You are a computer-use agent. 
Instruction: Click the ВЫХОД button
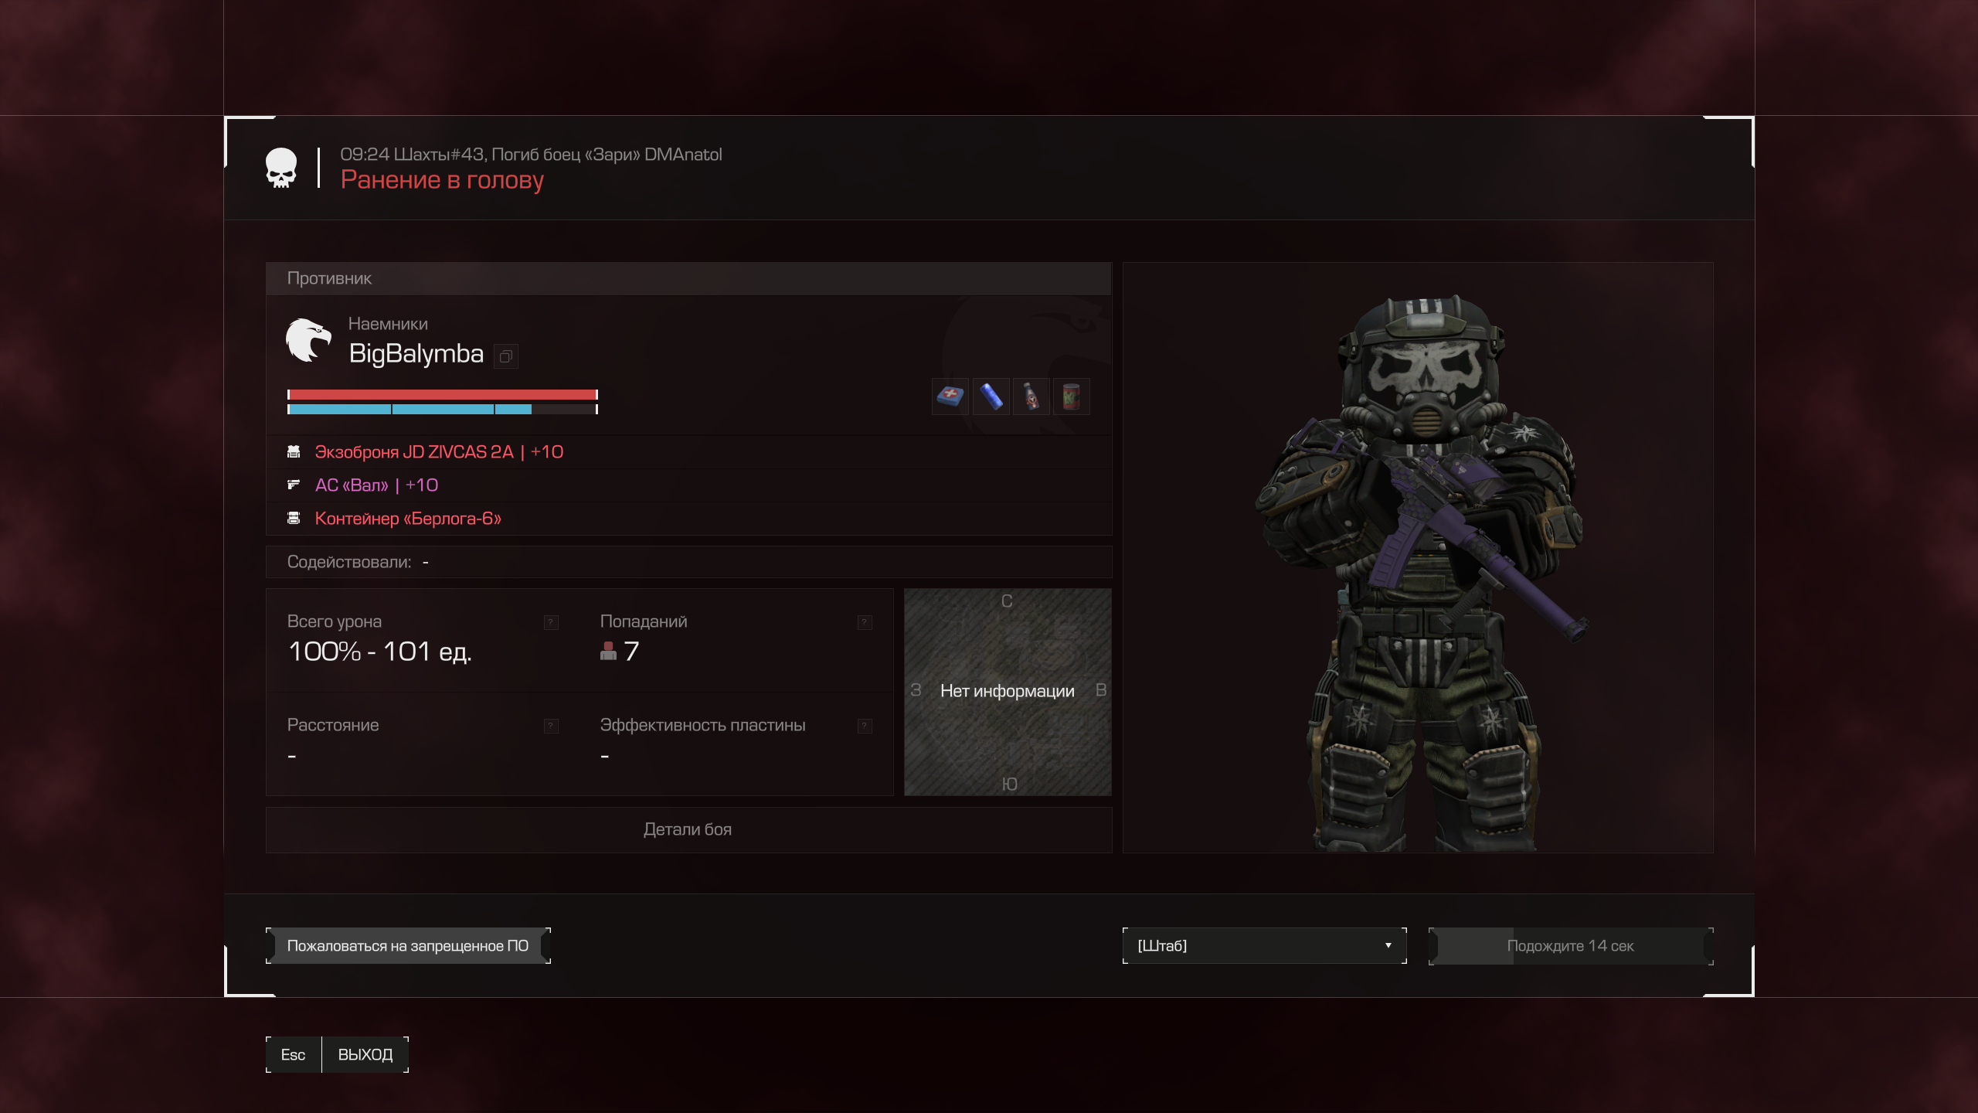tap(365, 1054)
